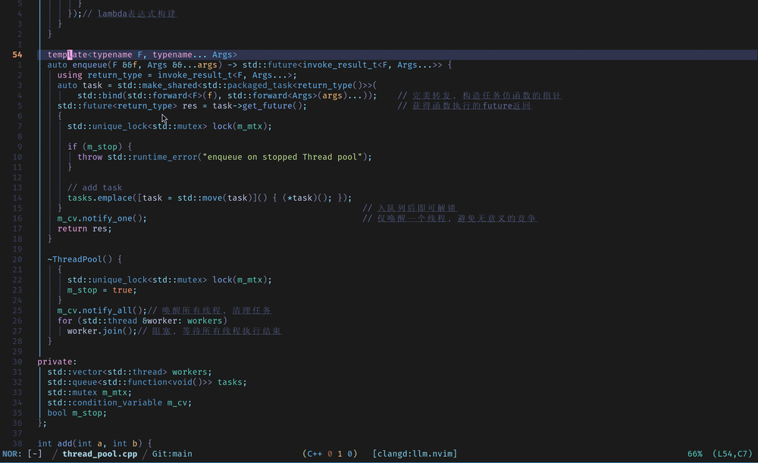Click Chinese comment after std::bind line

pos(480,95)
